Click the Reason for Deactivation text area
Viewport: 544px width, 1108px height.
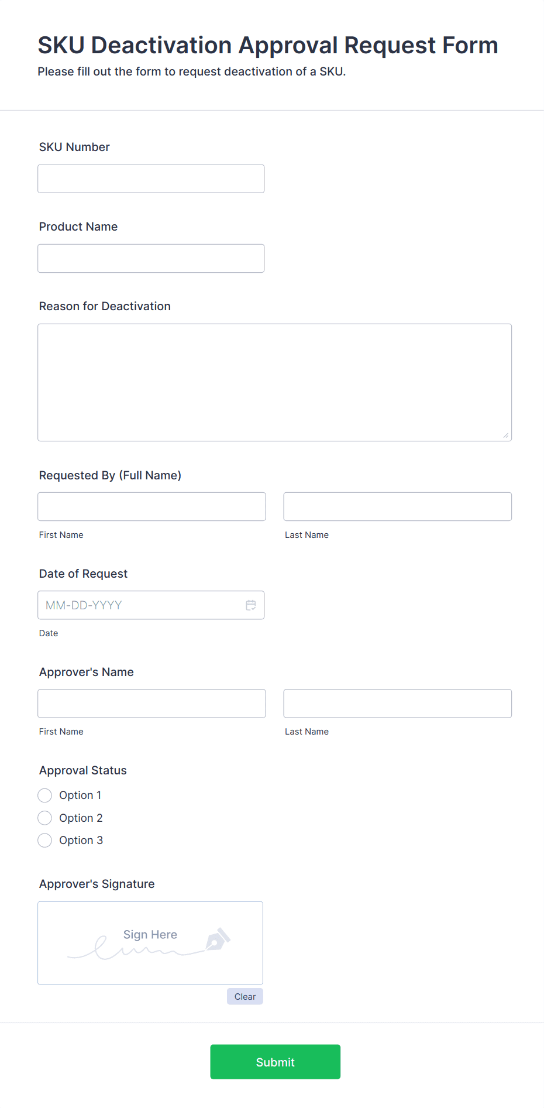pyautogui.click(x=274, y=380)
